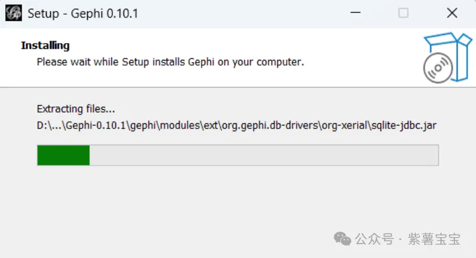The width and height of the screenshot is (476, 258).
Task: Click the greyed-out maximize button
Action: coord(403,13)
